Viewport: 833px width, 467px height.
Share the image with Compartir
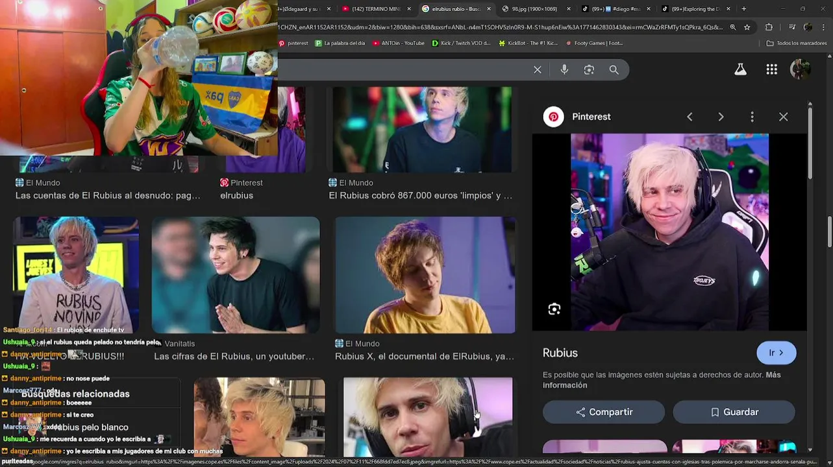604,412
